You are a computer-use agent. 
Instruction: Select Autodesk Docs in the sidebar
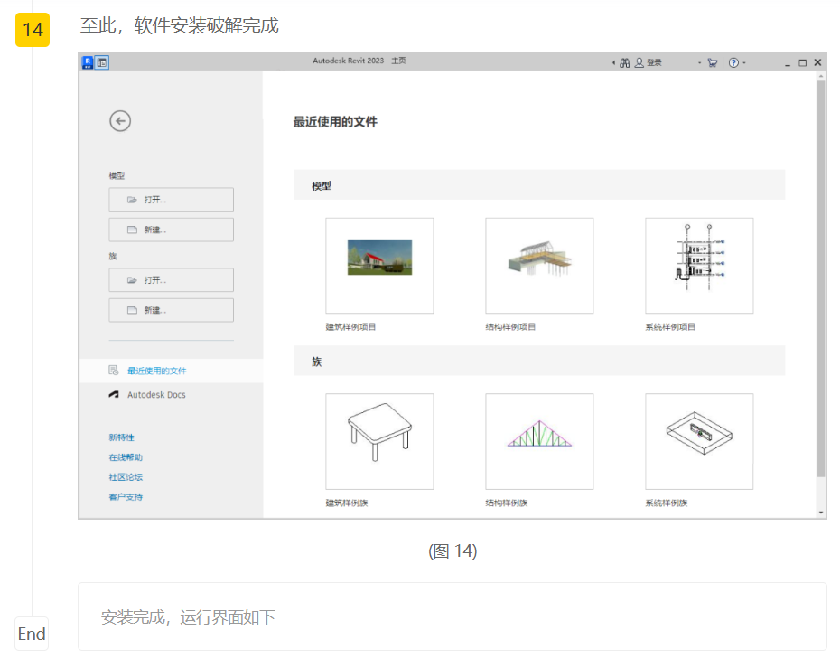[x=156, y=395]
